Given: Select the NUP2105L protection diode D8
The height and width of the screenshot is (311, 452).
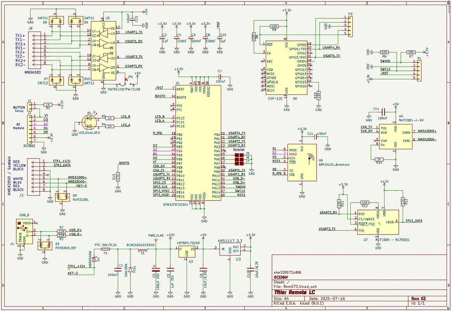Looking at the screenshot, I should pos(62,197).
